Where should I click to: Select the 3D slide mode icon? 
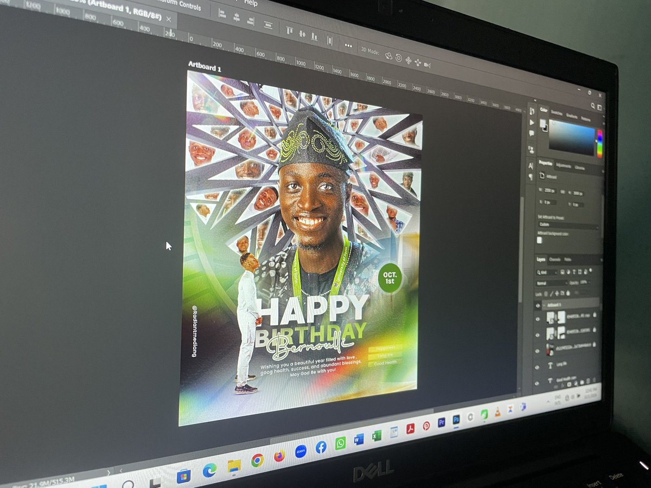pyautogui.click(x=418, y=63)
